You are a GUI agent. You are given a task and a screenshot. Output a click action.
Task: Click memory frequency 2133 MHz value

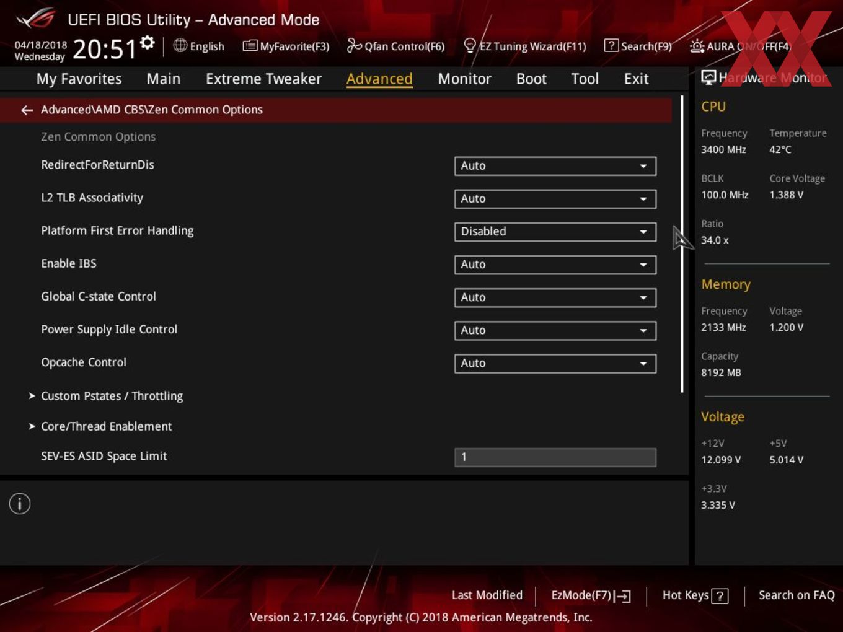pyautogui.click(x=723, y=327)
